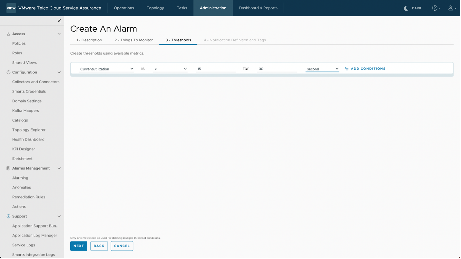The width and height of the screenshot is (461, 259).
Task: Open Anomalies page
Action: coord(22,187)
